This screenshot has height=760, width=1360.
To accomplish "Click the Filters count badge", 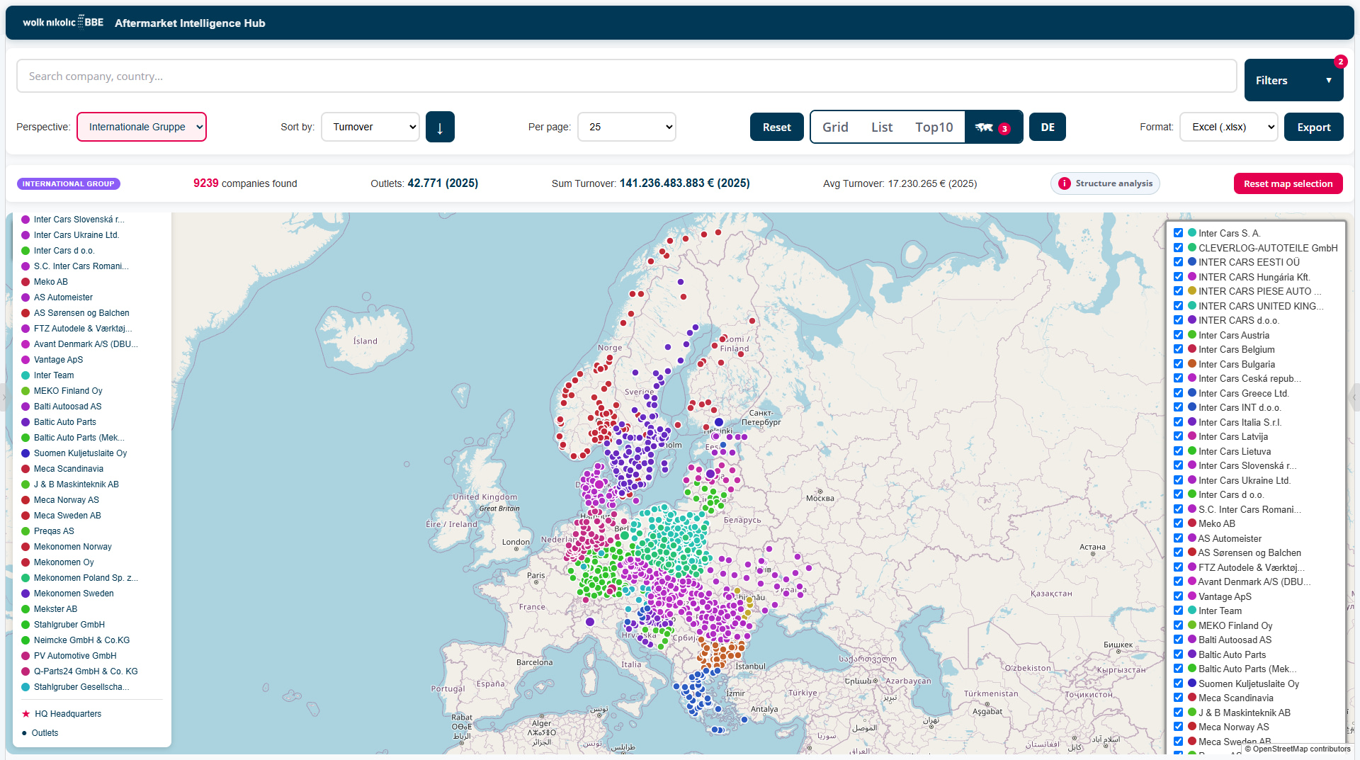I will (x=1340, y=62).
